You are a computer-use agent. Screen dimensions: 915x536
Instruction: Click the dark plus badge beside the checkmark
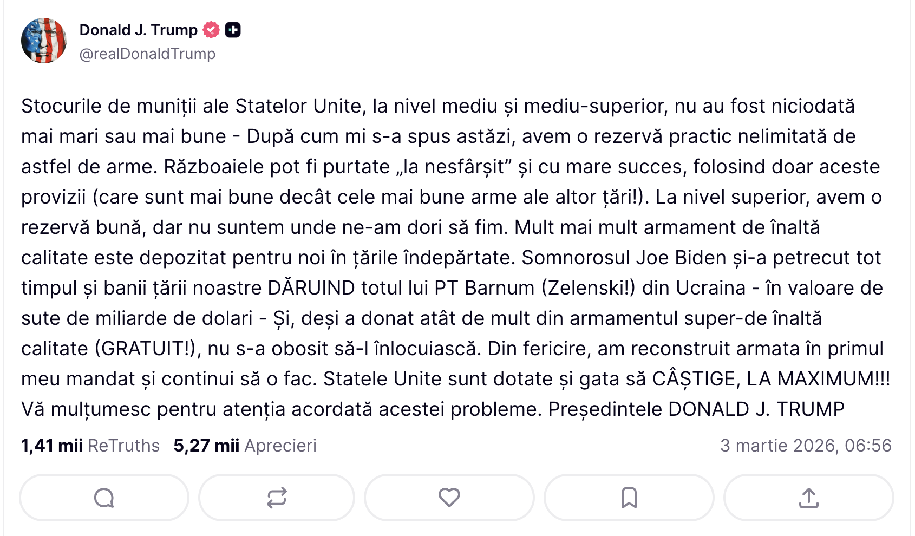click(x=234, y=30)
